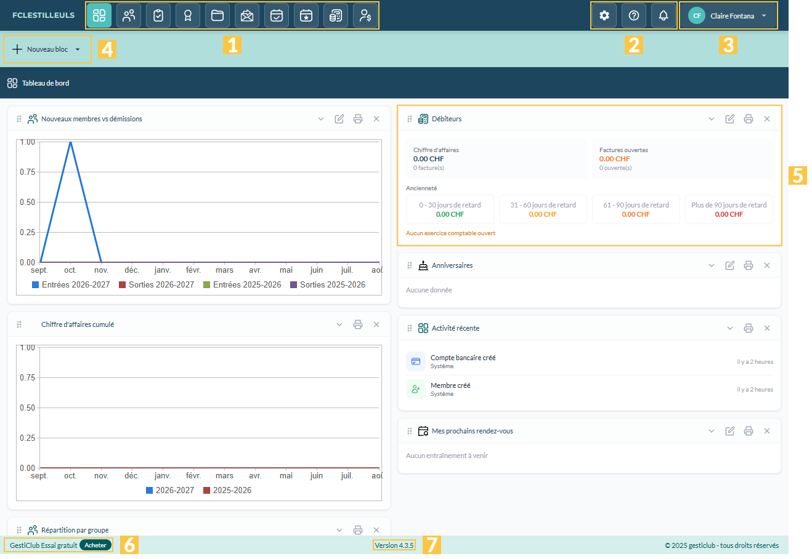Open the envelope mail icon in top navigation
Image resolution: width=812 pixels, height=559 pixels.
[247, 15]
